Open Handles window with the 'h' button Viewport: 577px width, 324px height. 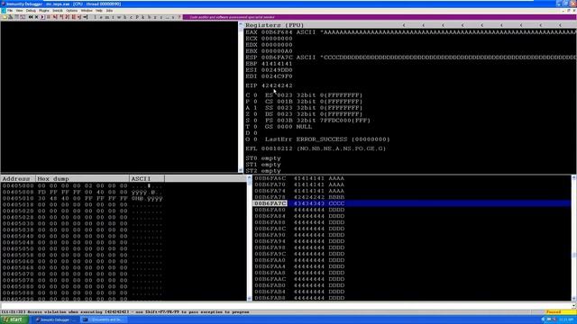pos(125,17)
